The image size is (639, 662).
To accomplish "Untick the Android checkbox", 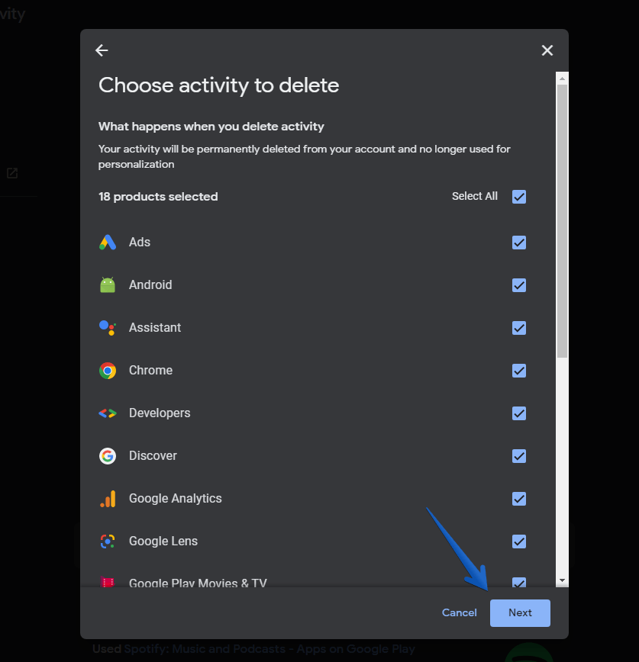I will 519,285.
